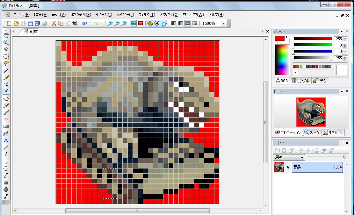Select the Finger smudge tool
The image size is (354, 215).
click(x=6, y=98)
